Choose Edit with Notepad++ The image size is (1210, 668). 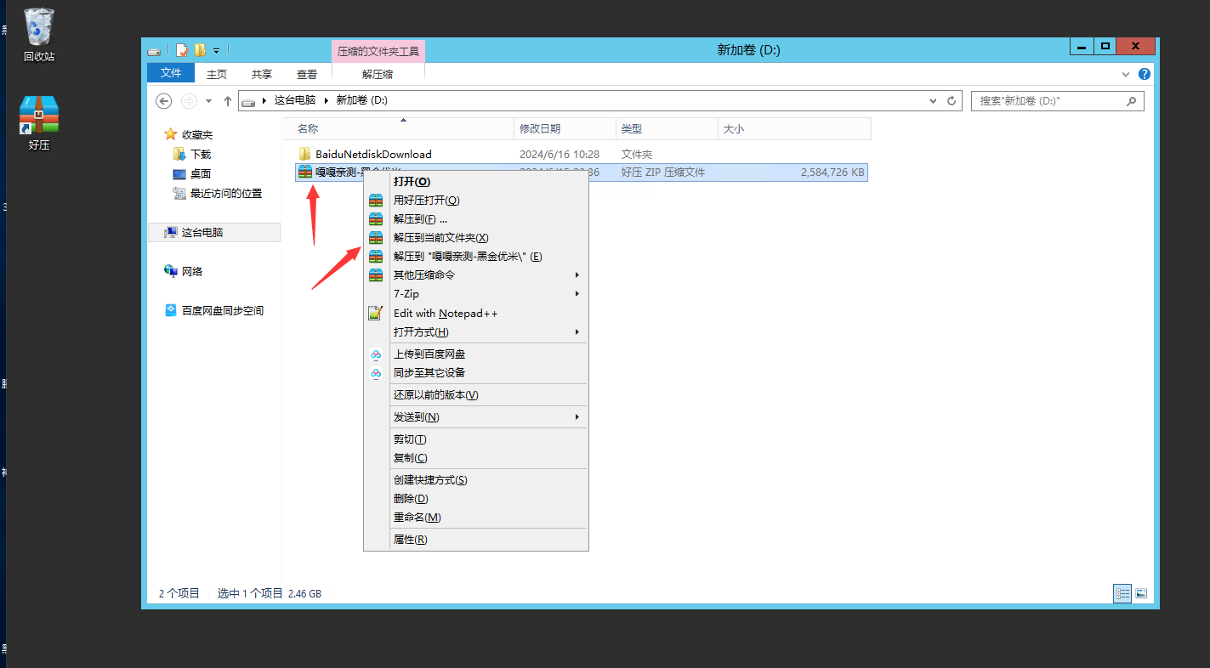coord(476,313)
